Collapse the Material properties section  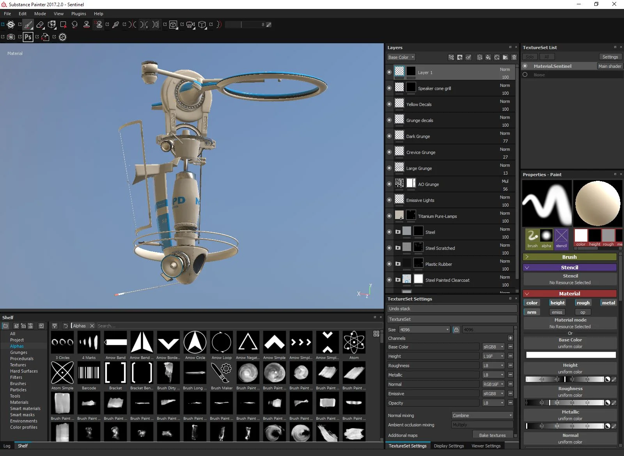569,293
